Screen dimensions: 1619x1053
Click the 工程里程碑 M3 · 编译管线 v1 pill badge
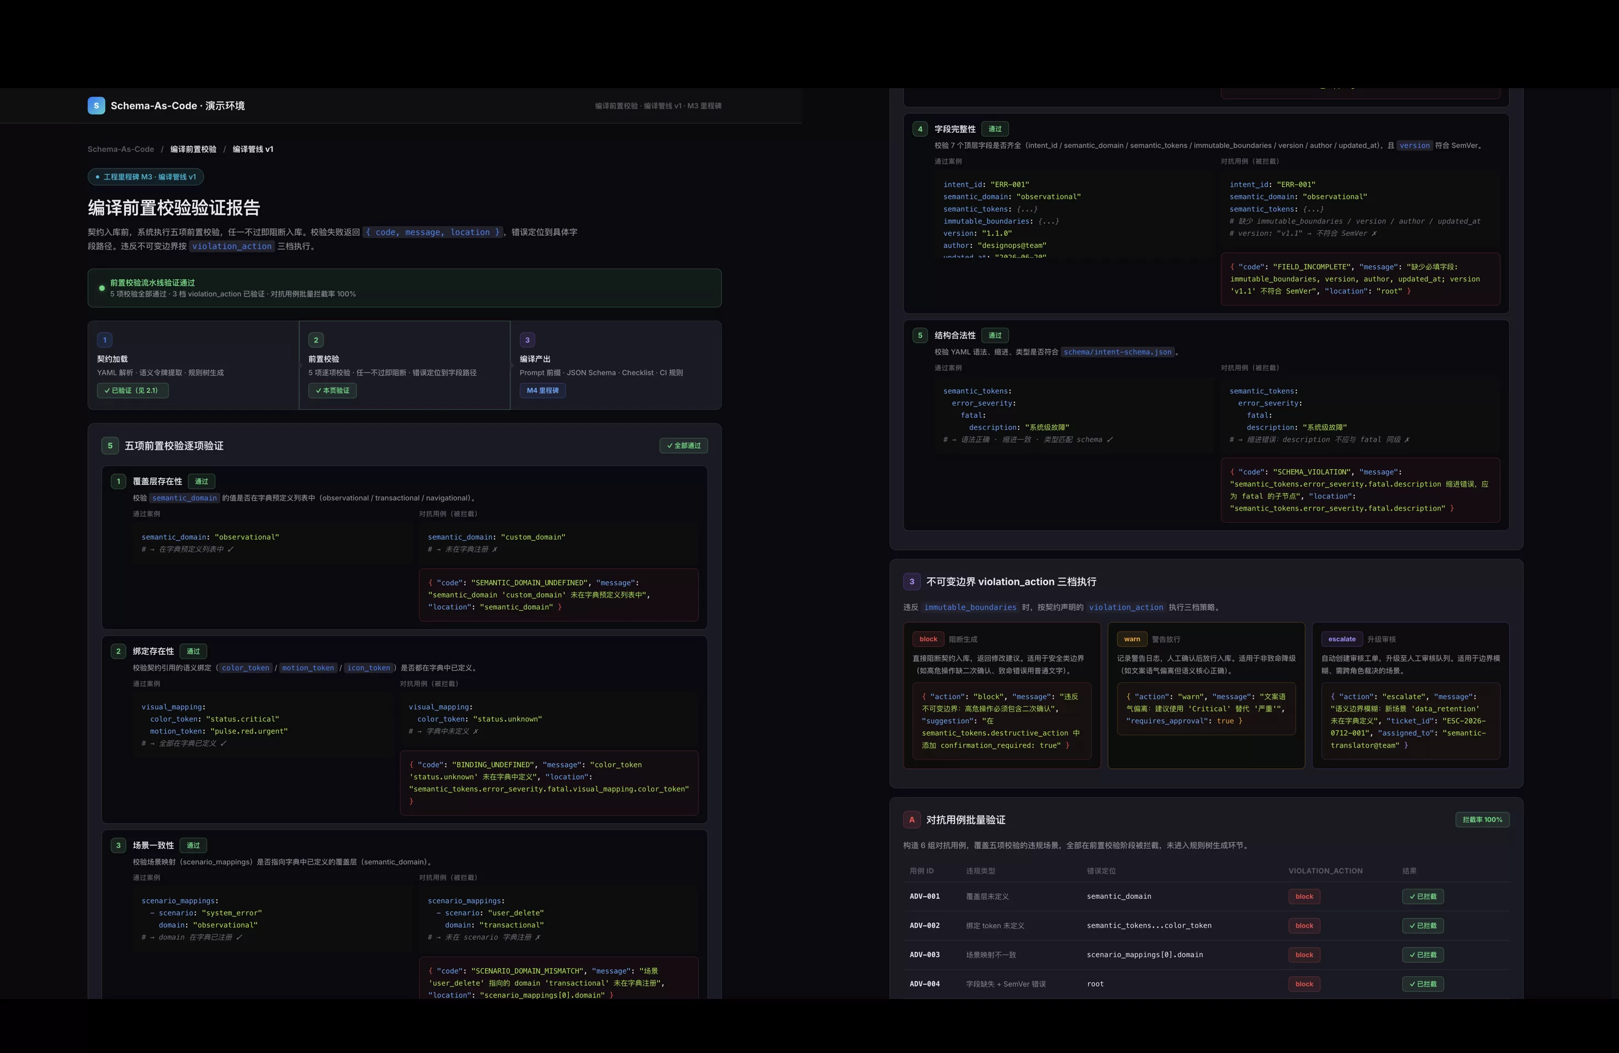pyautogui.click(x=145, y=177)
